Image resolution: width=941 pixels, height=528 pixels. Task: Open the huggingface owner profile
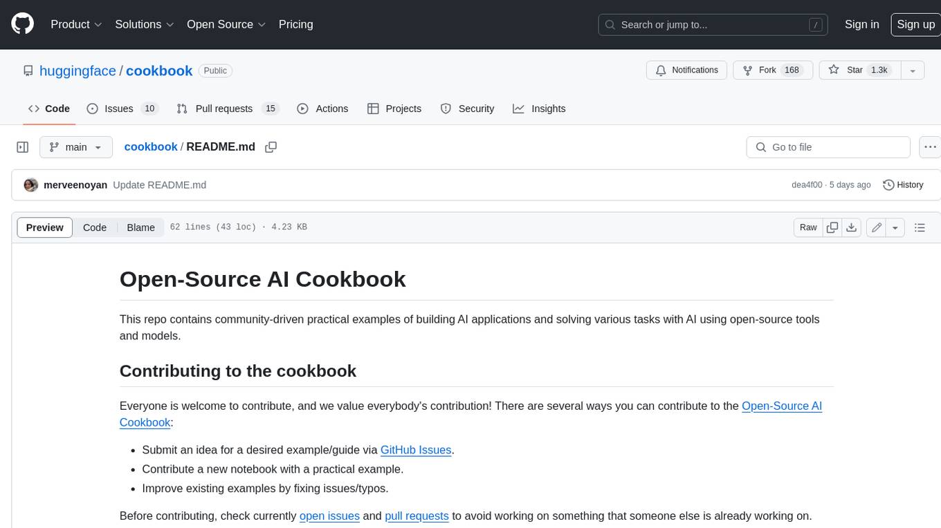(x=77, y=71)
